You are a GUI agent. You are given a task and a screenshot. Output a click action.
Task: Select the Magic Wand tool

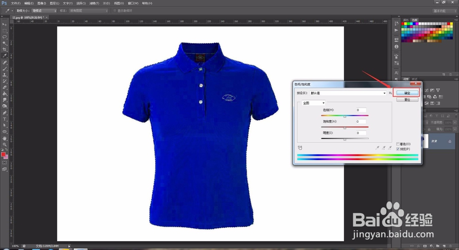point(5,43)
